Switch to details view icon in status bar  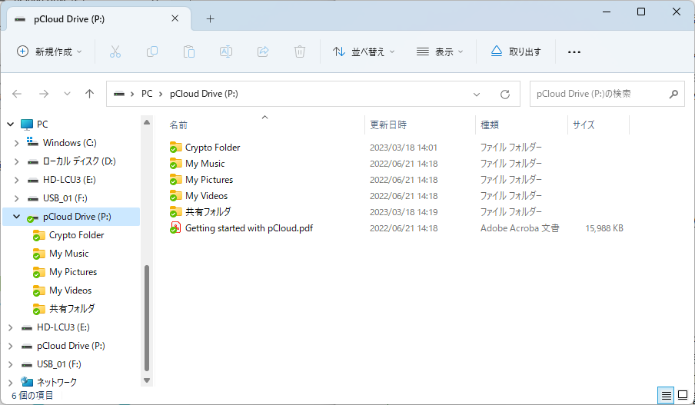click(x=667, y=395)
